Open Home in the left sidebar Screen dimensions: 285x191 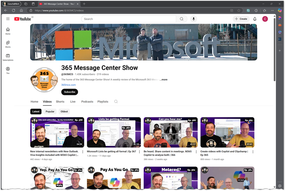[x=8, y=31]
